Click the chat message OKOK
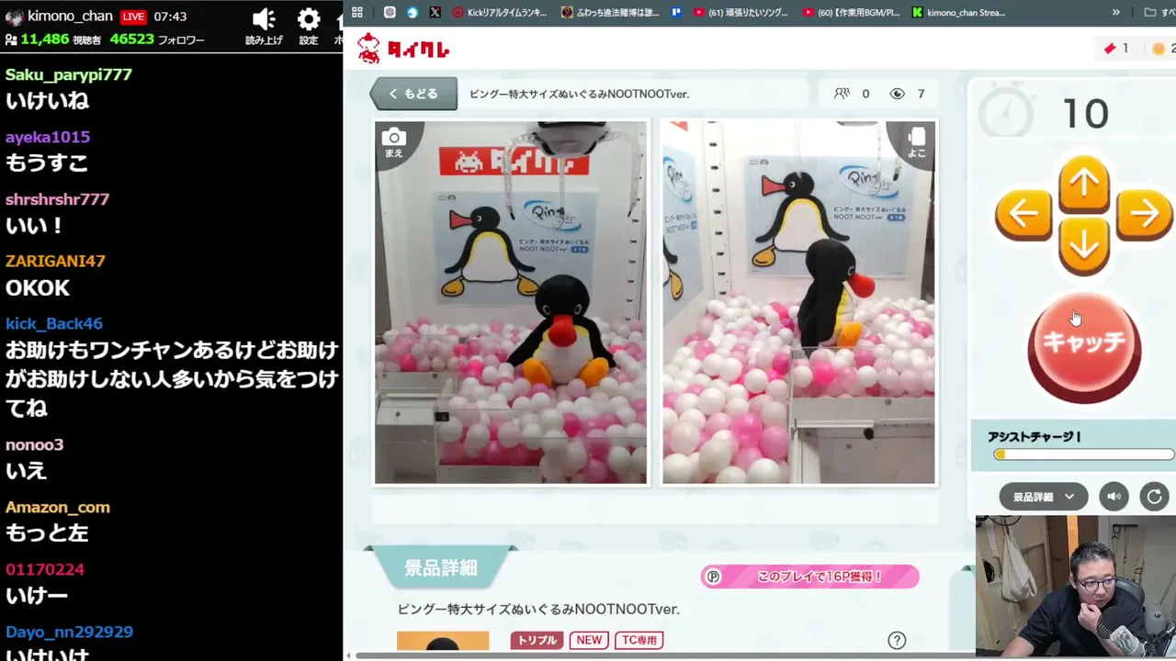The width and height of the screenshot is (1176, 661). (38, 288)
